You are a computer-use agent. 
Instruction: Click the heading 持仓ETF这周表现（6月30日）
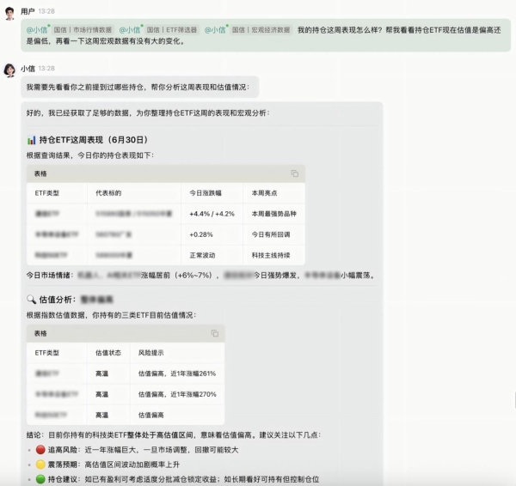(x=93, y=140)
